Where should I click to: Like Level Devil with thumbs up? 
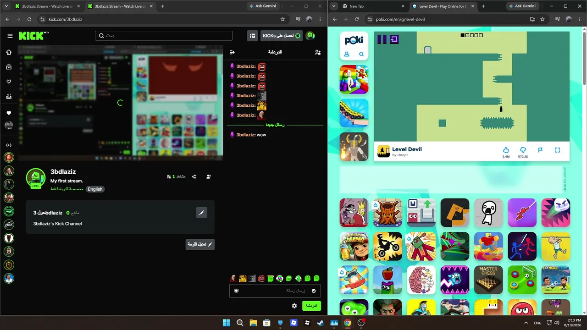(506, 150)
